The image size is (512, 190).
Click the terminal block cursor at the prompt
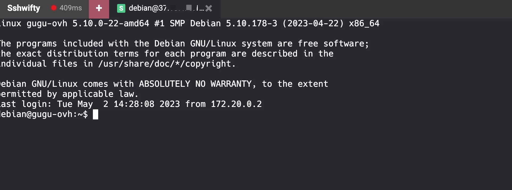[96, 114]
